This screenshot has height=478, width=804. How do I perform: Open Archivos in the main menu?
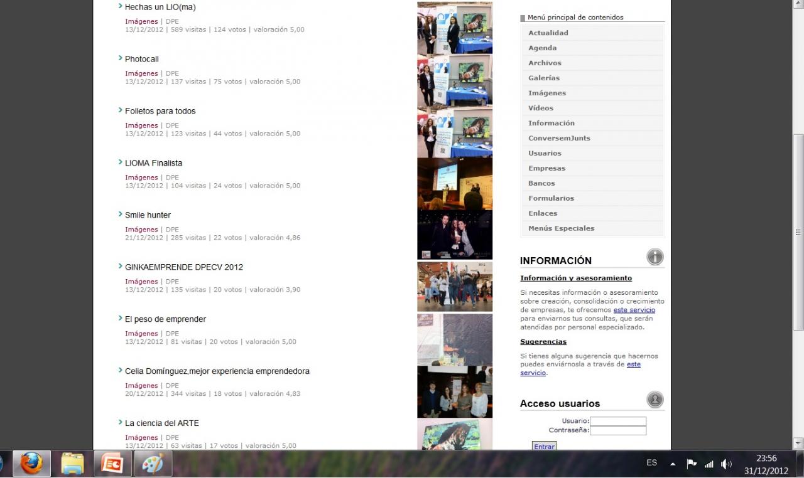(x=592, y=63)
